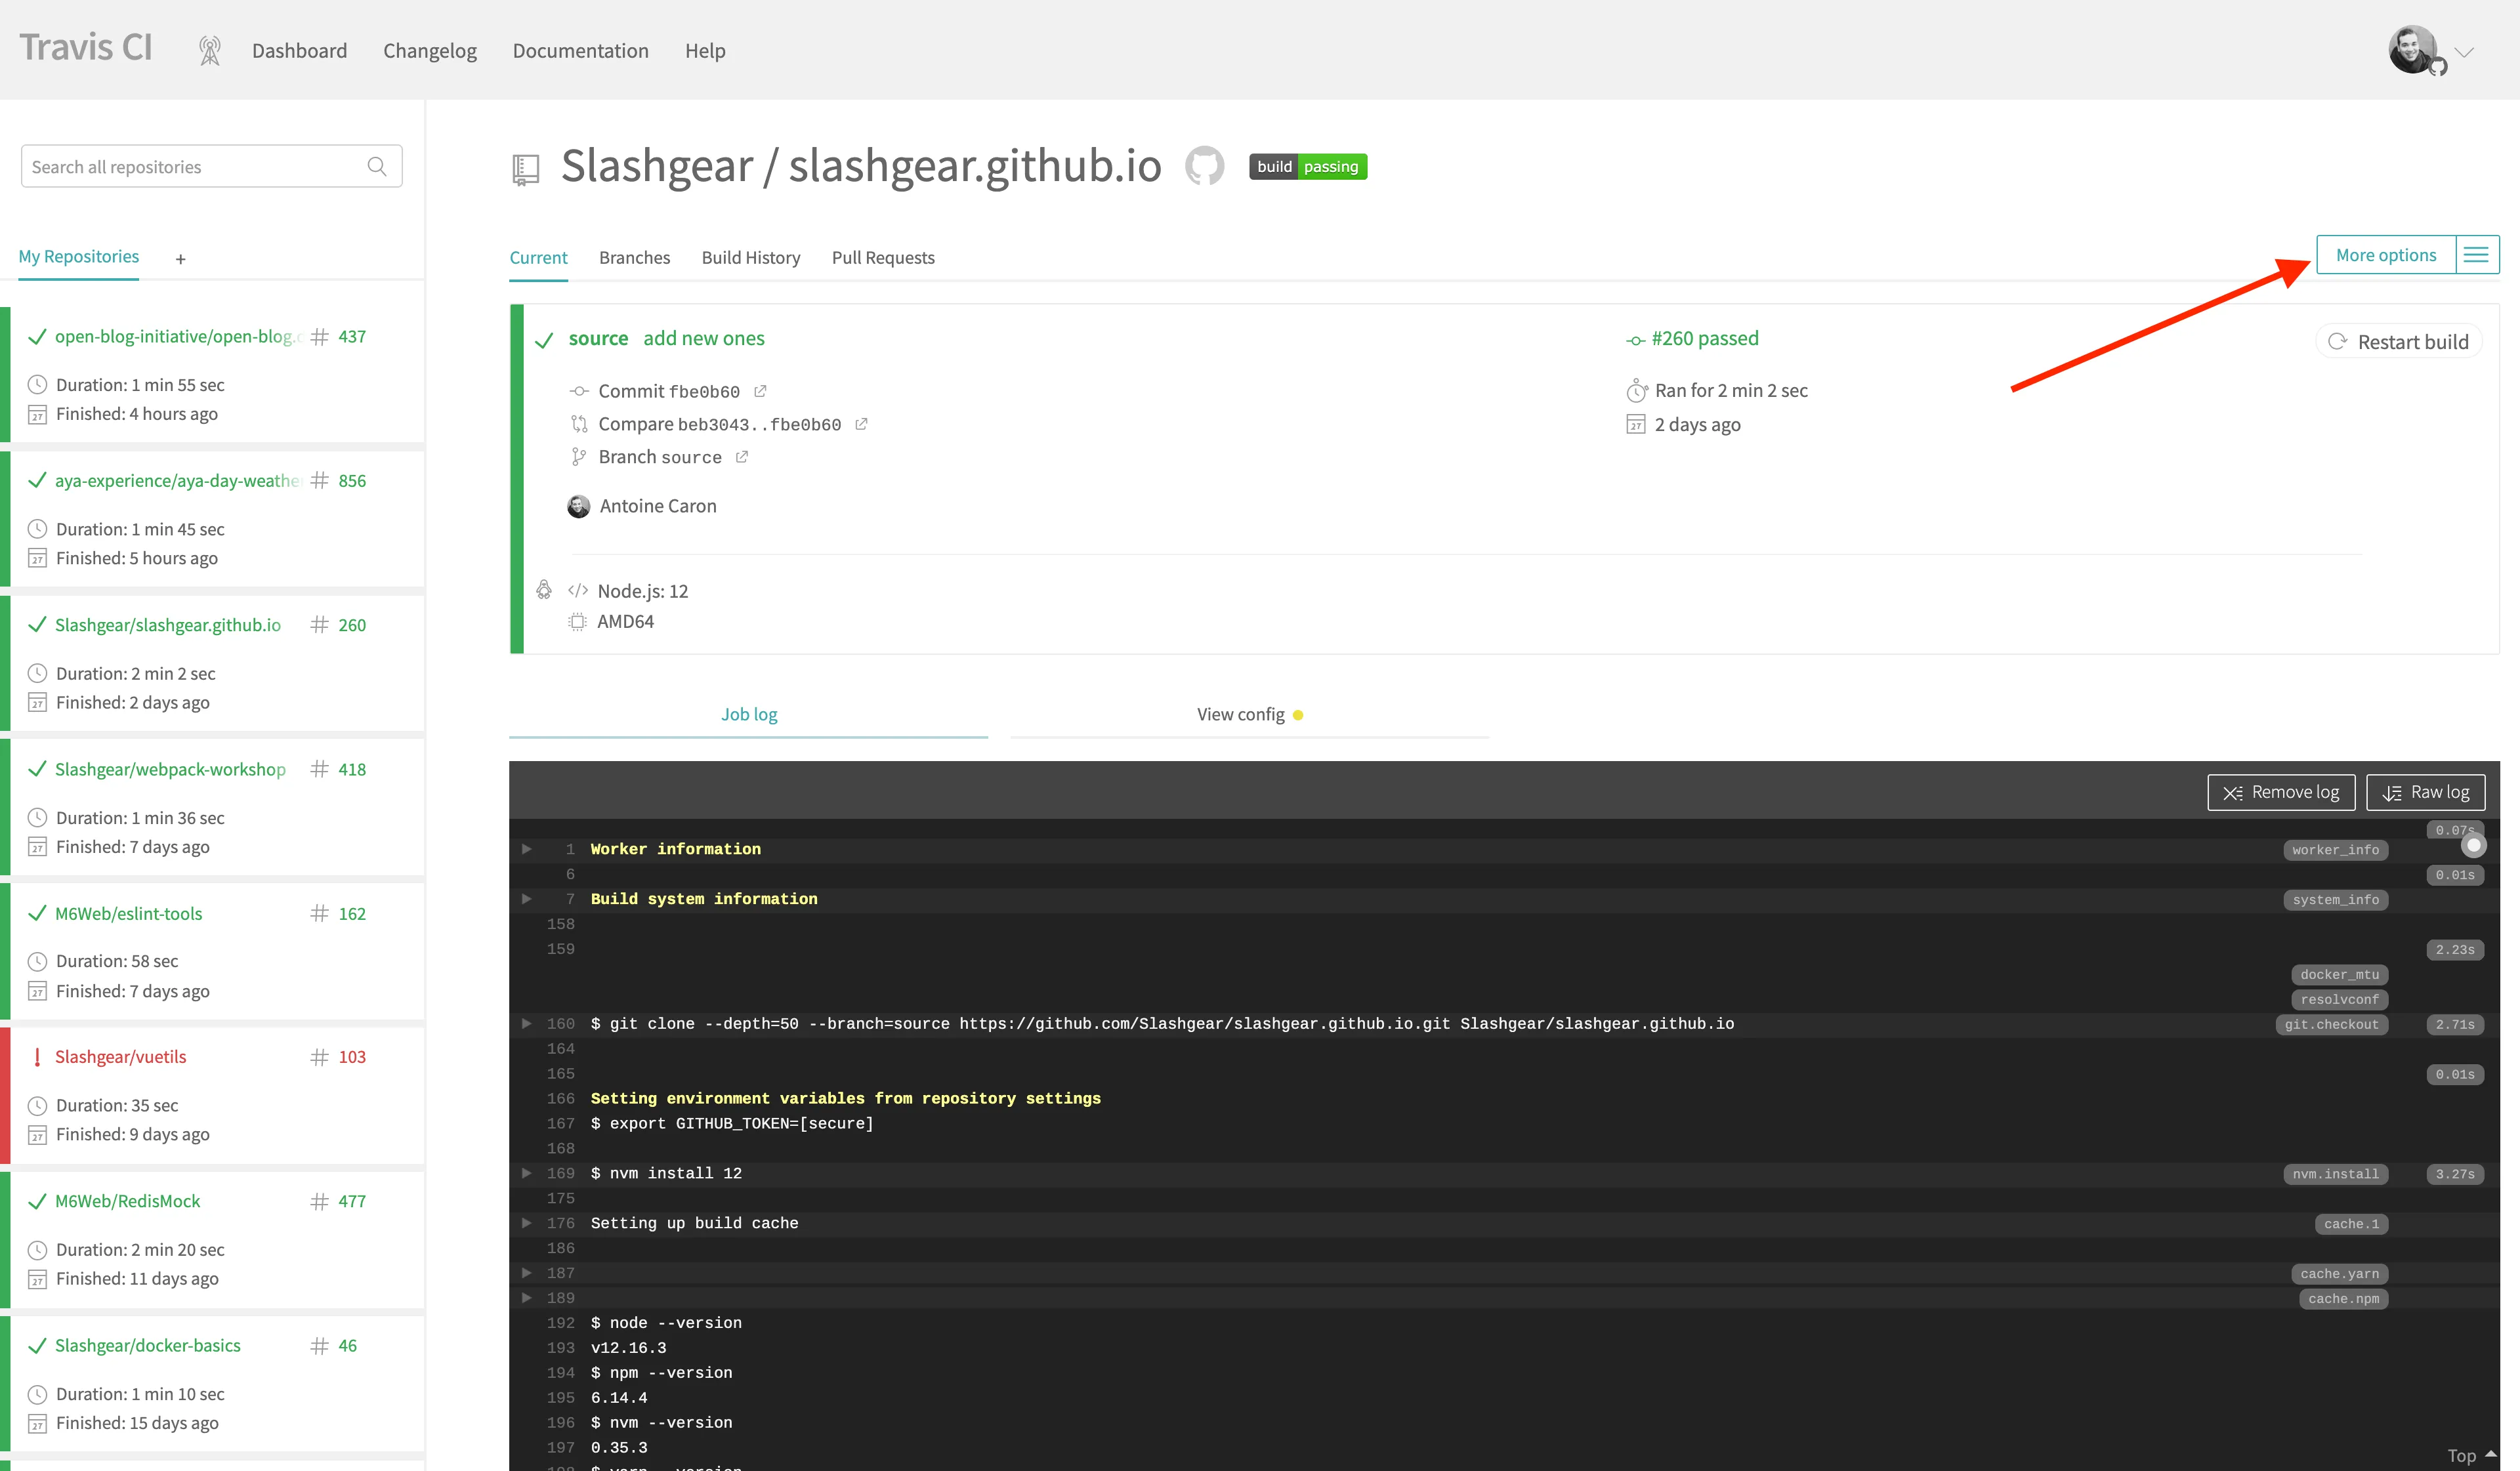Click the AMD64 architecture chip icon
The image size is (2520, 1471).
[x=577, y=621]
